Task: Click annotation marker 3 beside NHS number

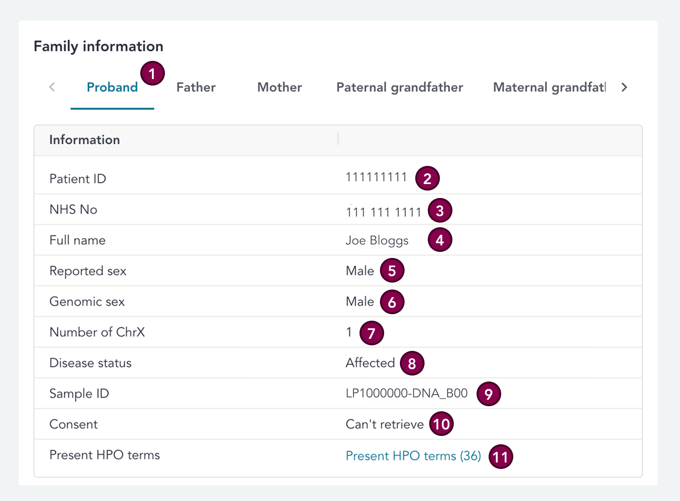Action: click(439, 210)
